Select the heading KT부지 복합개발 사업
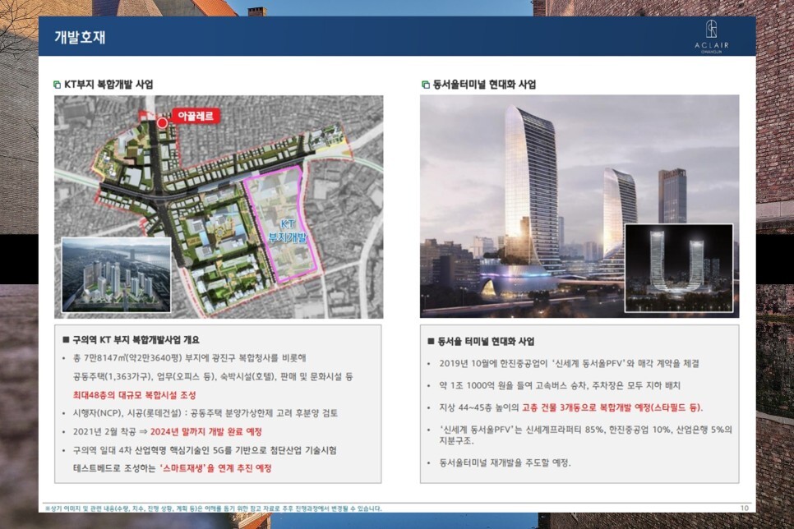The height and width of the screenshot is (529, 794). tap(108, 85)
